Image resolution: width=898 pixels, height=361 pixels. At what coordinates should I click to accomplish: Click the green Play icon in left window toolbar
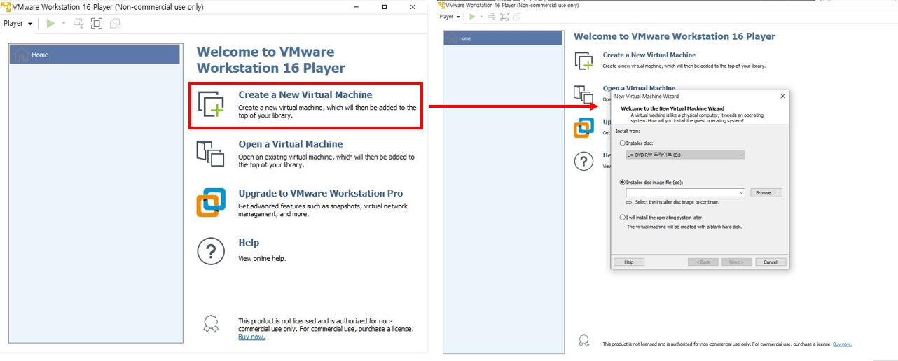[x=50, y=23]
